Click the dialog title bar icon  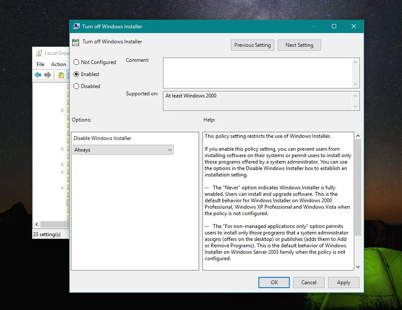[77, 26]
